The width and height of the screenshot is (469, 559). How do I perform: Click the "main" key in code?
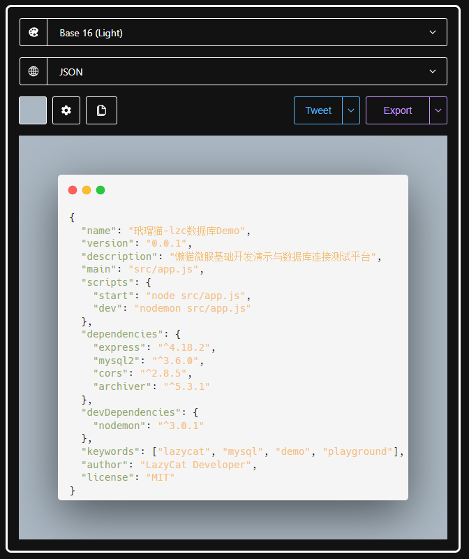click(98, 270)
